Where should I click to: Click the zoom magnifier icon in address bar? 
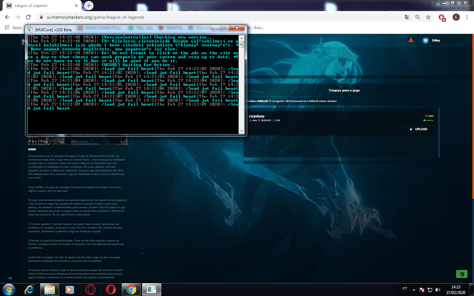pos(418,17)
